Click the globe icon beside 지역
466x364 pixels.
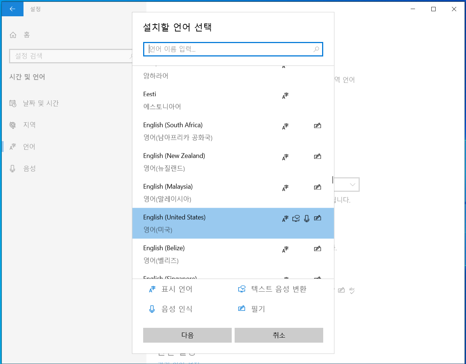coord(13,125)
